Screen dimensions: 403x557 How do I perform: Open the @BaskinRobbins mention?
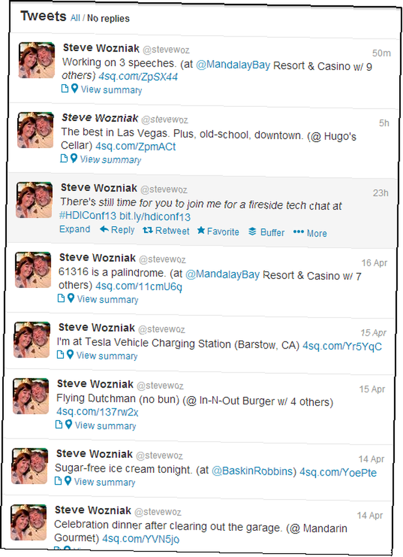tap(253, 471)
